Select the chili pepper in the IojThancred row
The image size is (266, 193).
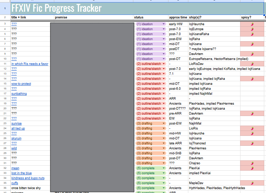pos(252,143)
